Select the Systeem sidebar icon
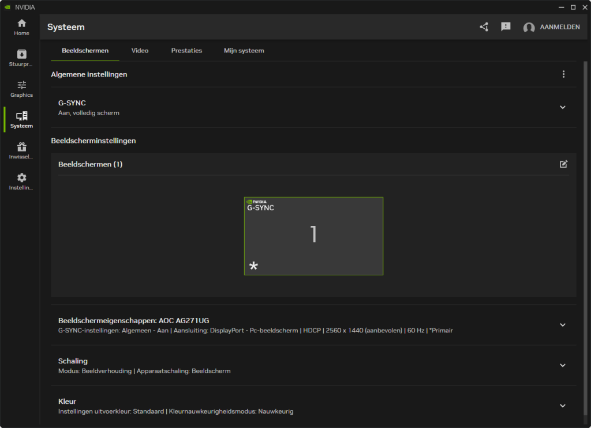Screen dimensions: 591x428 click(x=21, y=119)
